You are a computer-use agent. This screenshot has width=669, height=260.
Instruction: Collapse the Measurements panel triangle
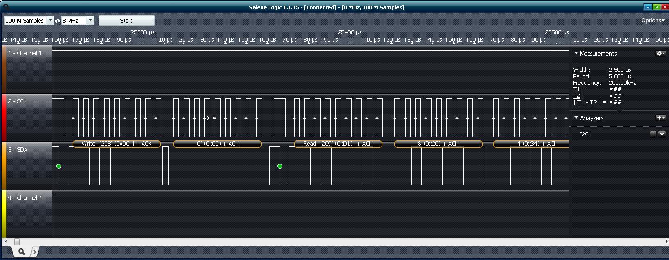click(x=576, y=53)
